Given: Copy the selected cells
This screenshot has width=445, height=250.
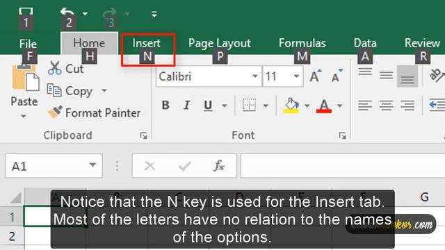Looking at the screenshot, I should click(x=70, y=91).
